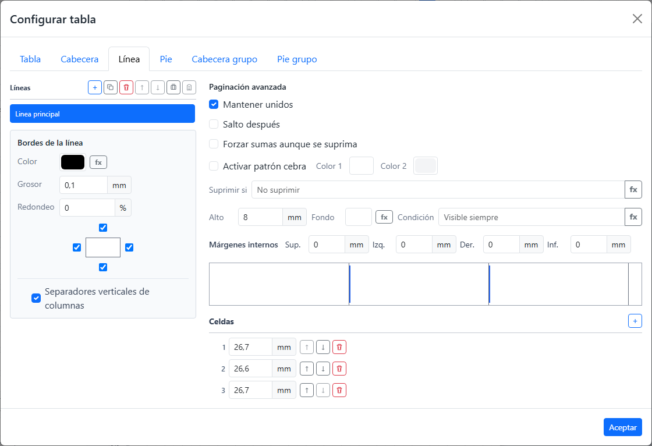
Task: Open the fx editor for Suprimir si
Action: click(x=633, y=190)
